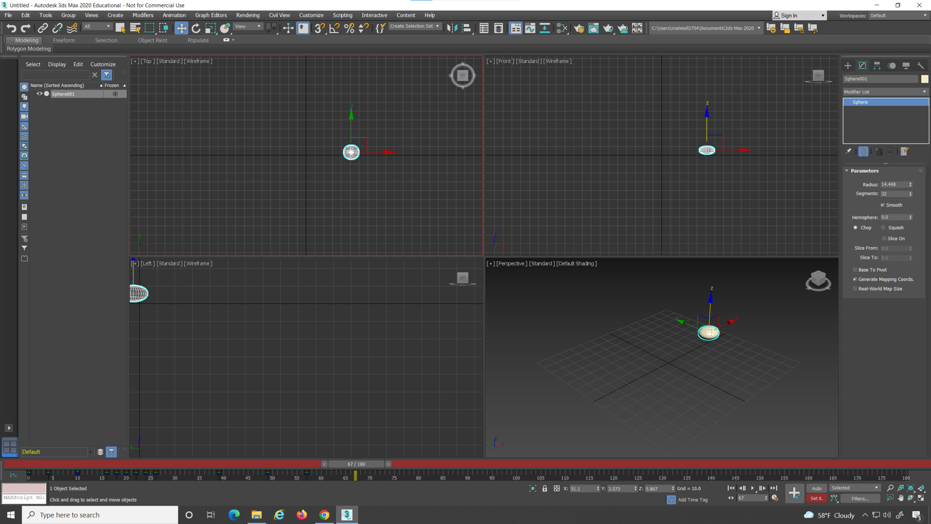The width and height of the screenshot is (931, 524).
Task: Click the Render Setup icon
Action: point(579,28)
